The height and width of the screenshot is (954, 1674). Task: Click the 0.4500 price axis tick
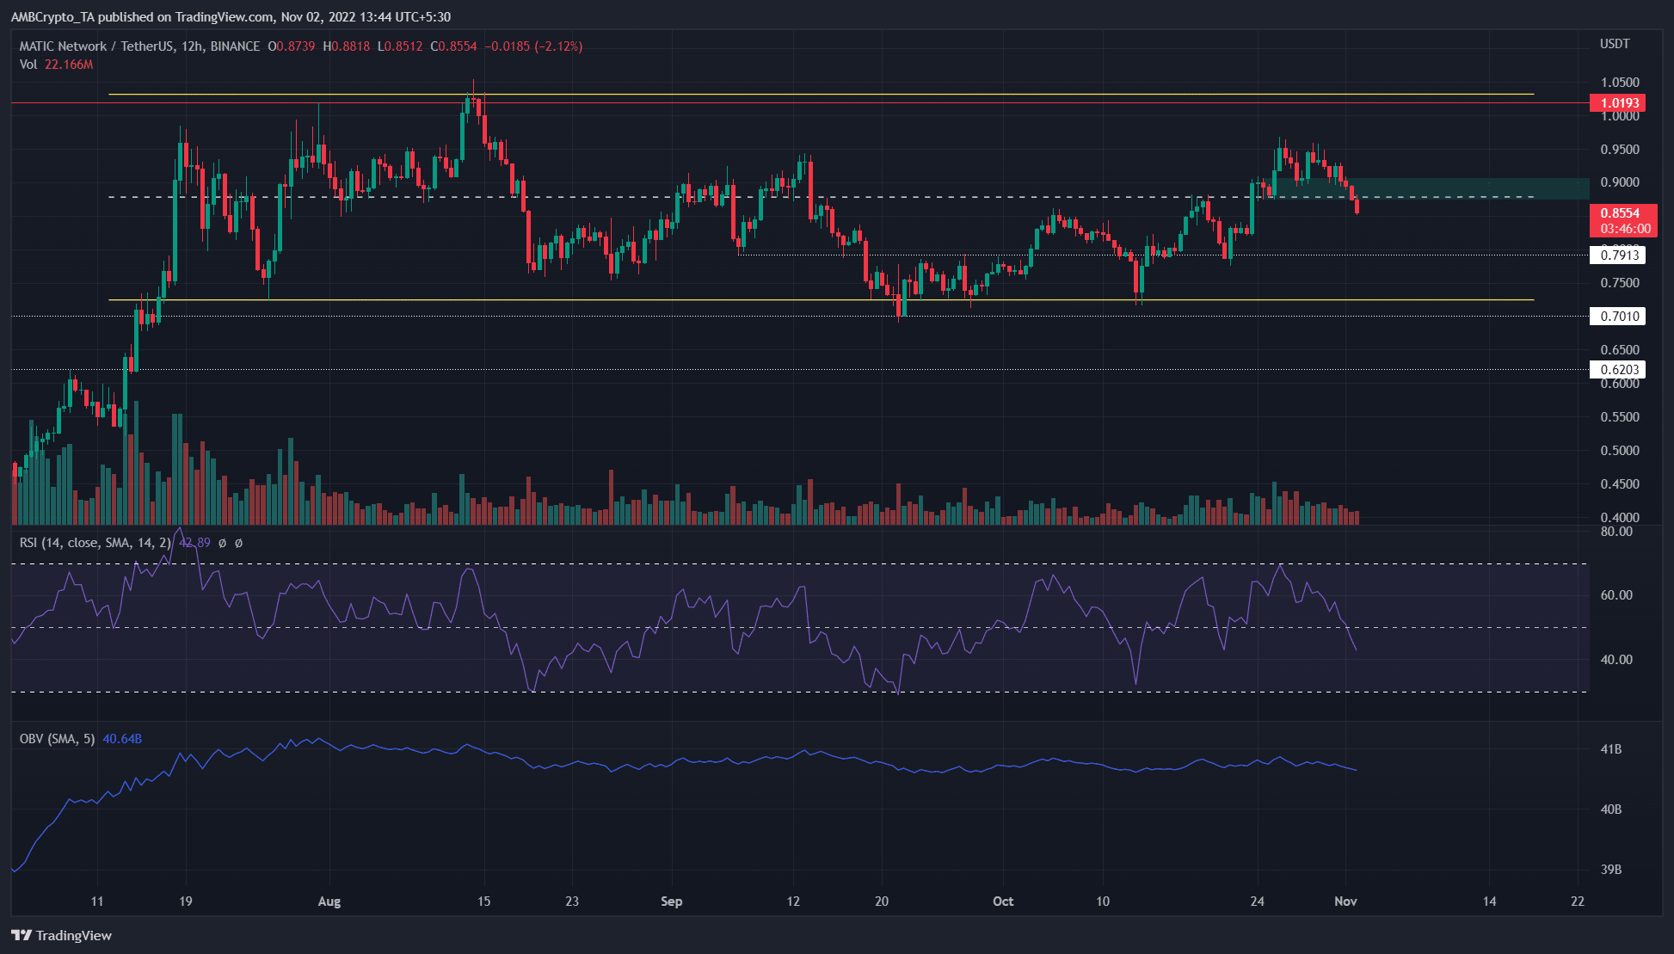[x=1620, y=484]
